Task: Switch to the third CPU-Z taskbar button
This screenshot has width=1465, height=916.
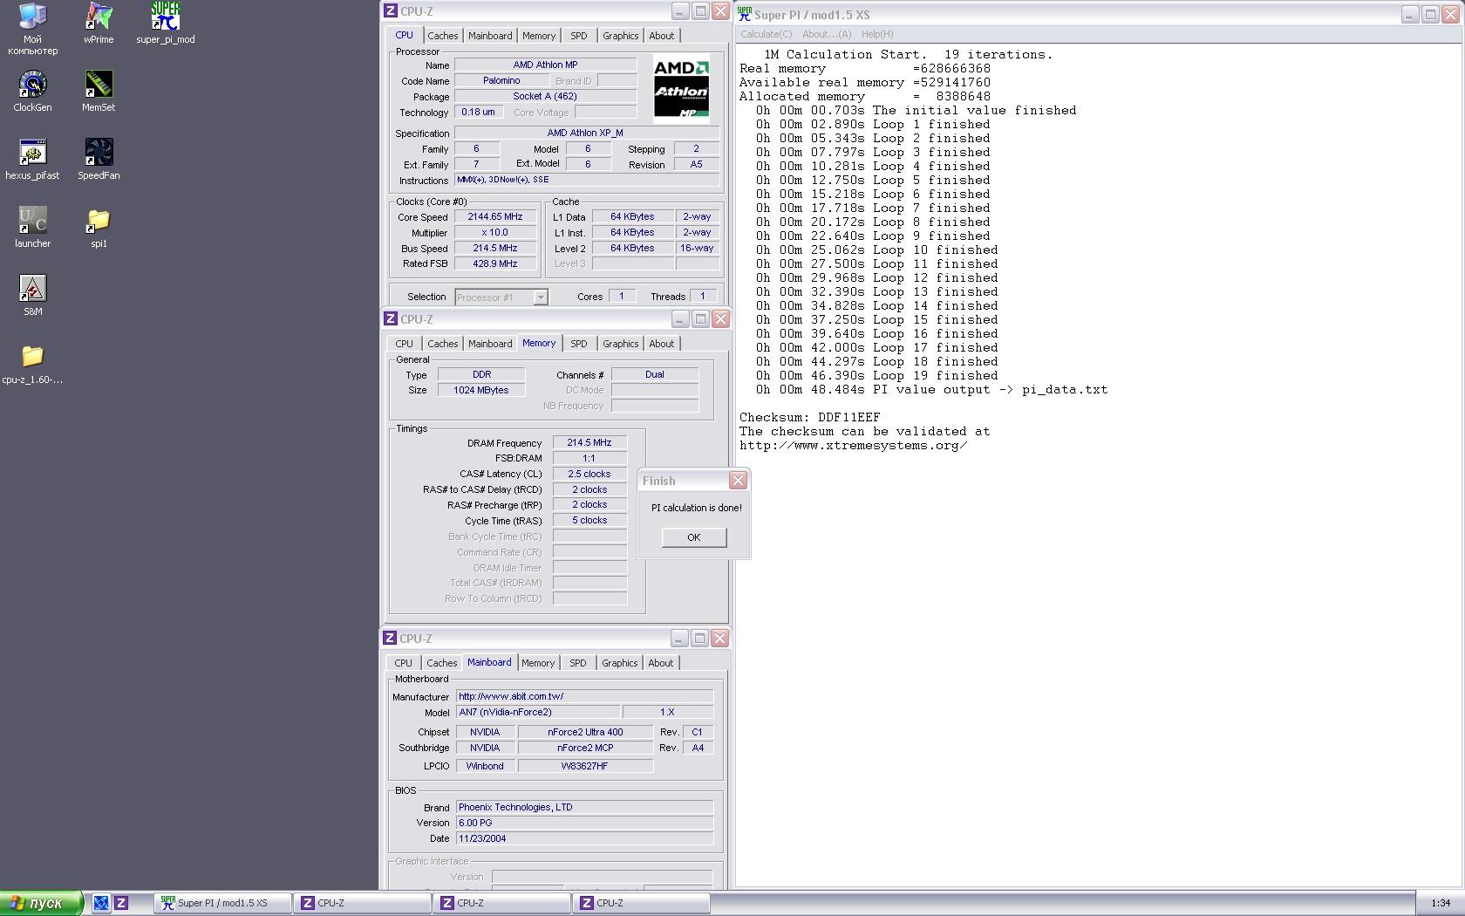Action: coord(643,903)
